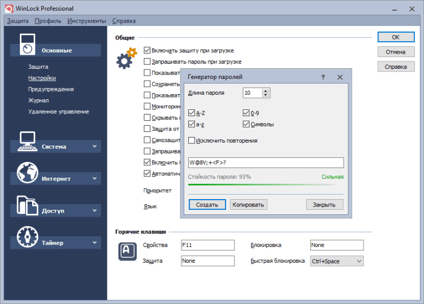This screenshot has width=424, height=304.
Task: Expand the Таймер section chevron
Action: (x=94, y=243)
